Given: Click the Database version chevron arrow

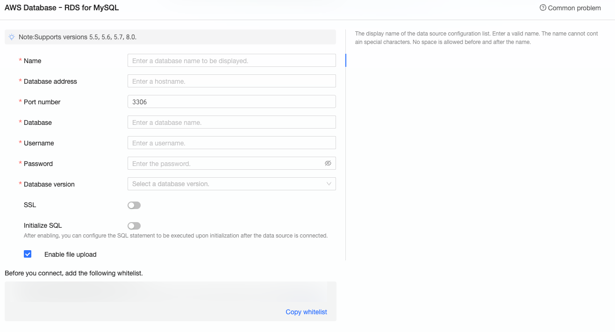Looking at the screenshot, I should [329, 184].
